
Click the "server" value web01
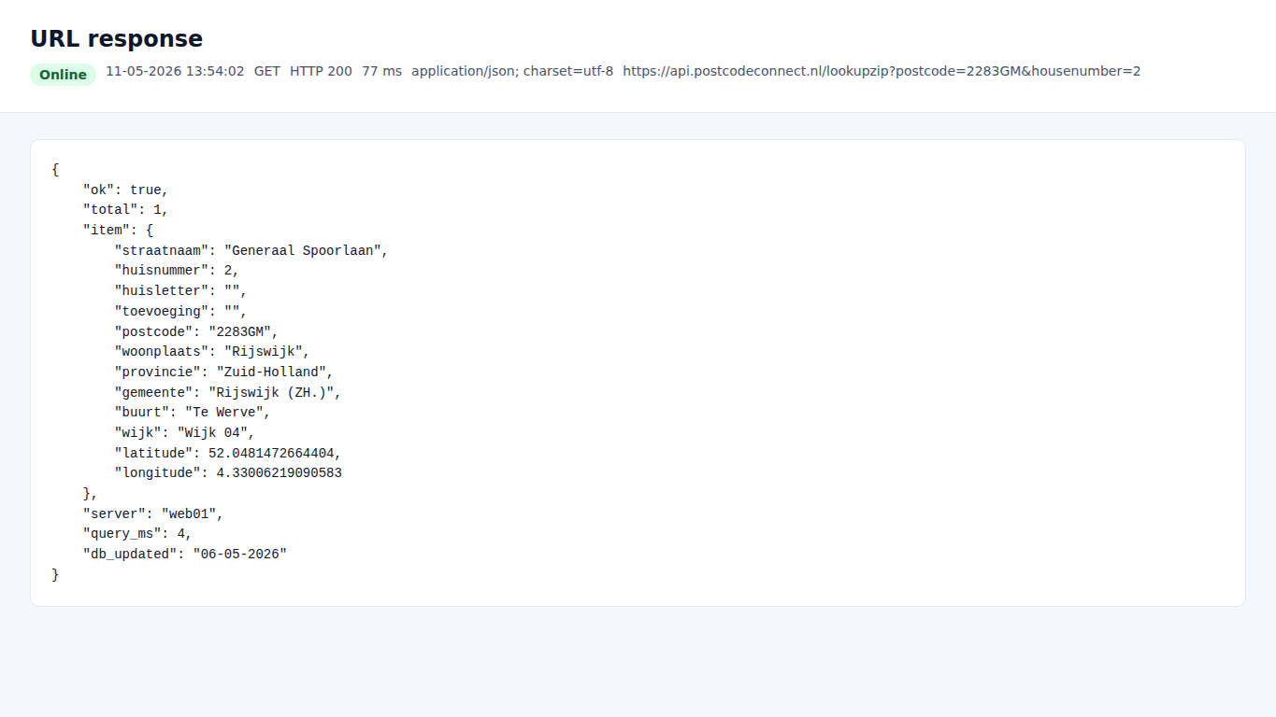189,513
